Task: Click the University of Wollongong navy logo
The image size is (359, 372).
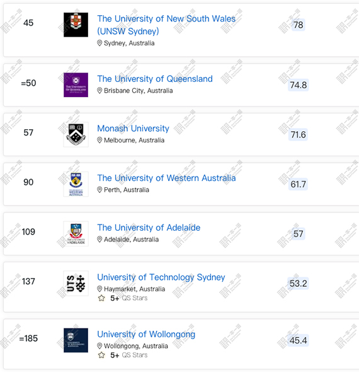Action: [76, 340]
